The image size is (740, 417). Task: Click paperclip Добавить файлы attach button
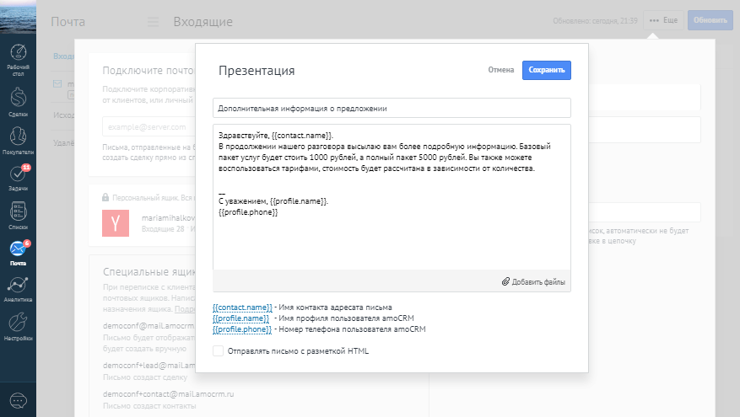pyautogui.click(x=533, y=282)
